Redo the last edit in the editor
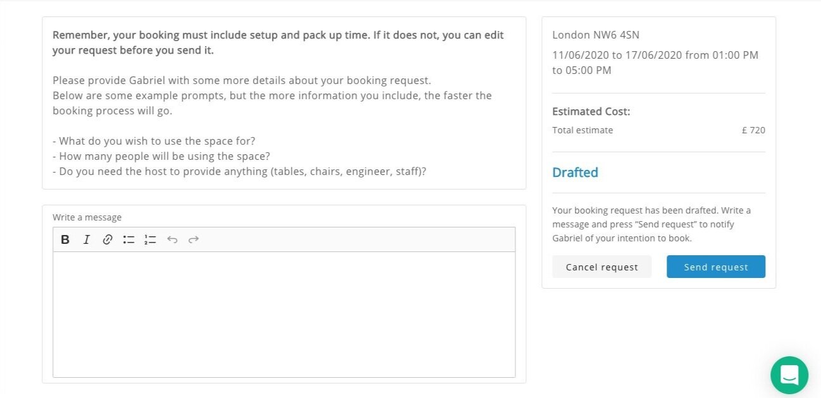 [194, 239]
